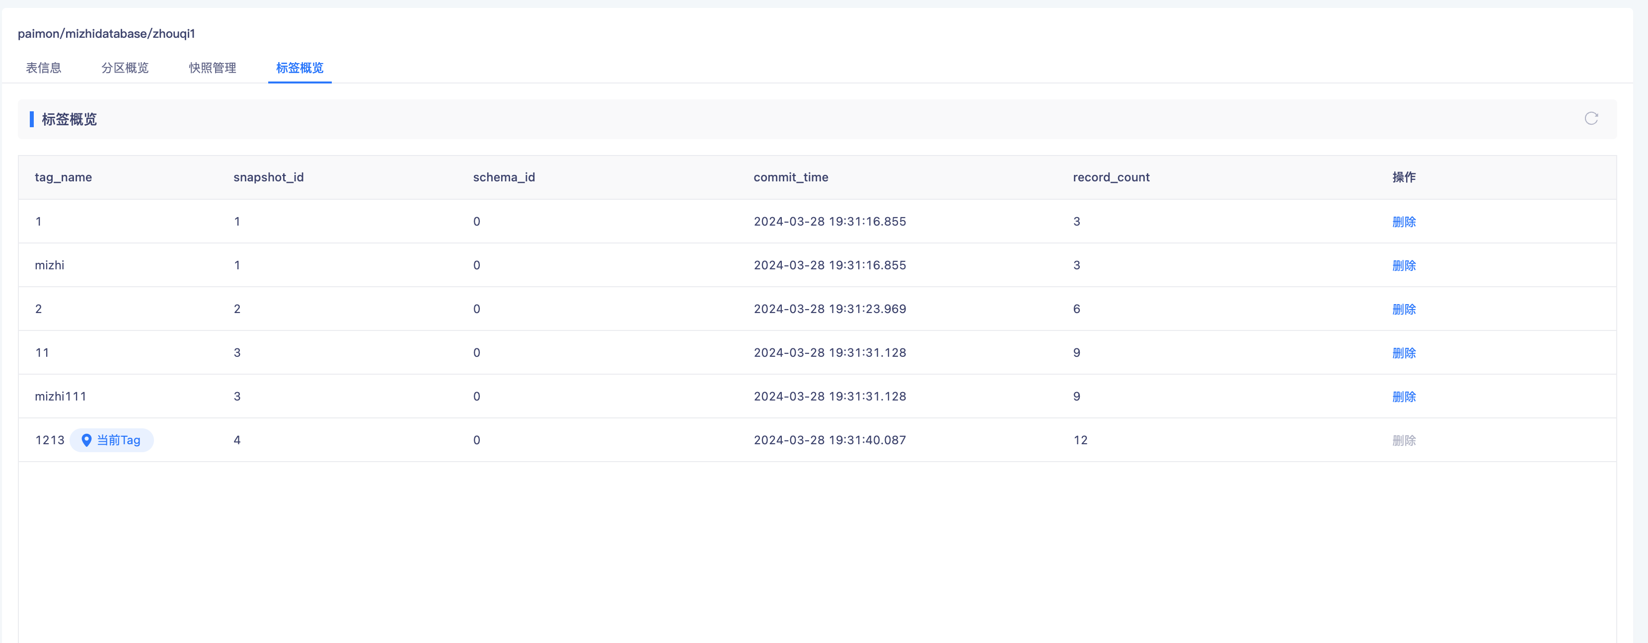Click the disabled 删除 for tag 1213

[x=1404, y=440]
